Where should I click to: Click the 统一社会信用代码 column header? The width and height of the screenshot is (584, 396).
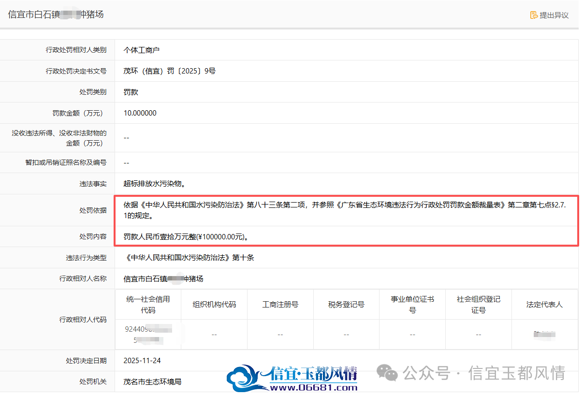point(148,305)
